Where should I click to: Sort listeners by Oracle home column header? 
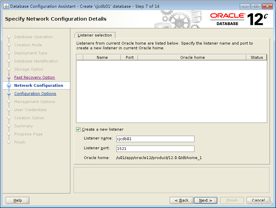click(x=192, y=57)
